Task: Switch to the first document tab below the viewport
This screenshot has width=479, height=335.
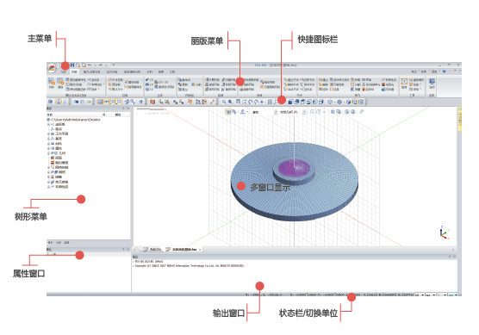Action: [152, 250]
